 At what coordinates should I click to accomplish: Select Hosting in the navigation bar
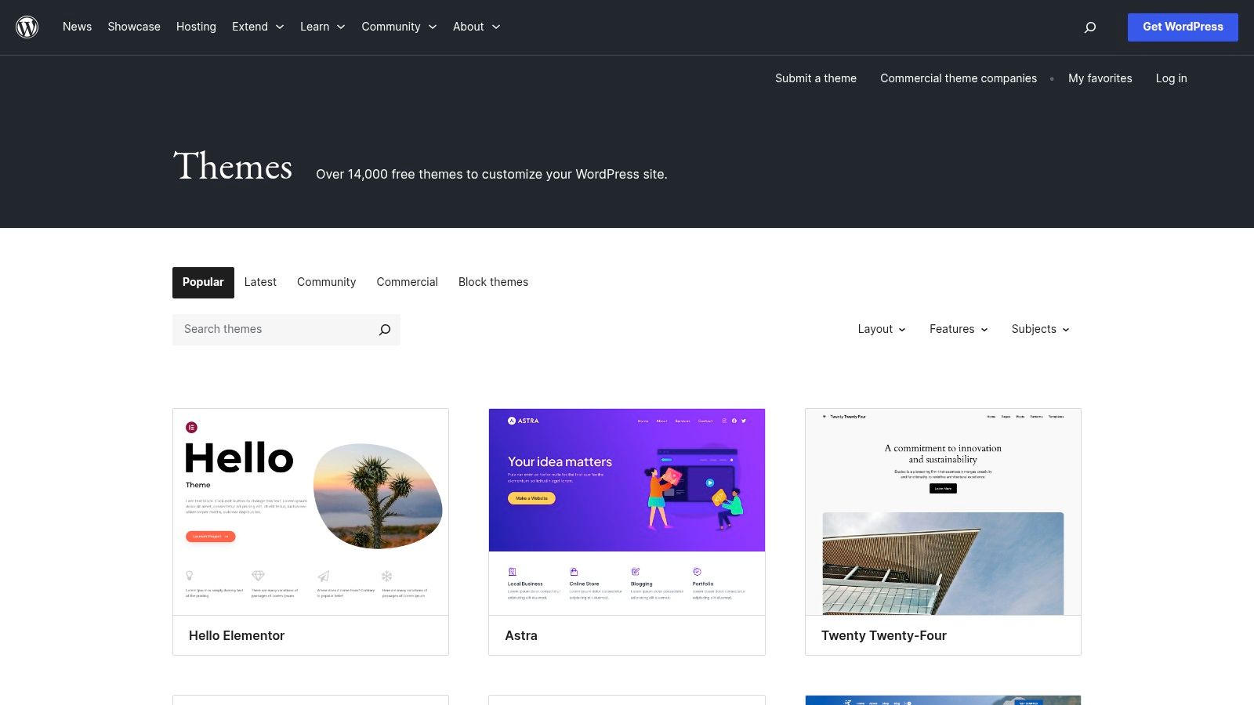(196, 27)
